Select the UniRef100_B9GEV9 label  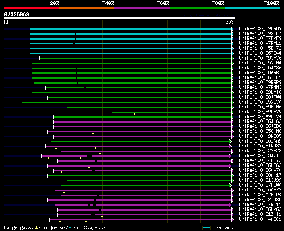[260, 112]
